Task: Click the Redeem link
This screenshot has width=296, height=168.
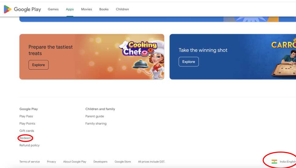Action: point(25,138)
